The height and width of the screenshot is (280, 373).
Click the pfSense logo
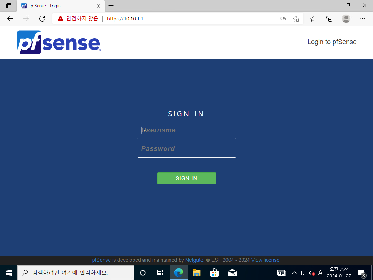pyautogui.click(x=59, y=42)
